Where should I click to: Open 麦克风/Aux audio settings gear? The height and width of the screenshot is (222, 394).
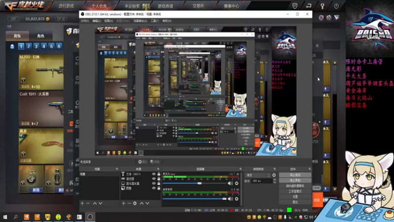tap(236, 183)
